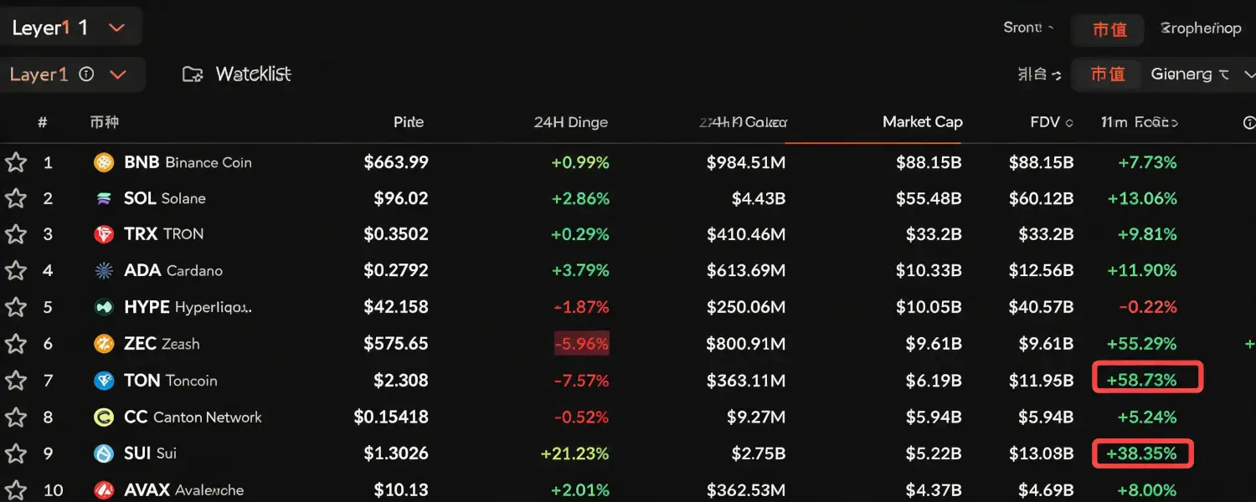Select the second-row 市值 tab
Image resolution: width=1256 pixels, height=502 pixels.
point(1107,74)
